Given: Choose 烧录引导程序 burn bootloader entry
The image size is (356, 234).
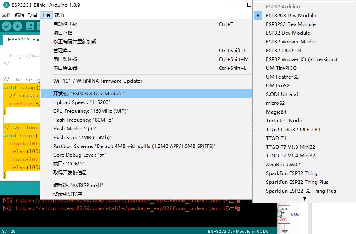Looking at the screenshot, I should (x=146, y=194).
